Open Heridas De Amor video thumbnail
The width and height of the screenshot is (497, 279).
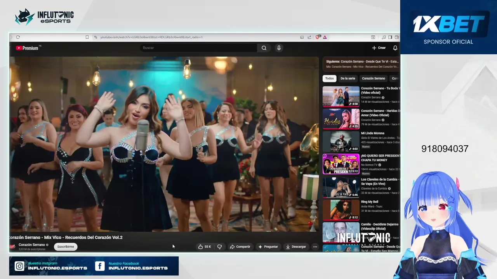pyautogui.click(x=341, y=119)
